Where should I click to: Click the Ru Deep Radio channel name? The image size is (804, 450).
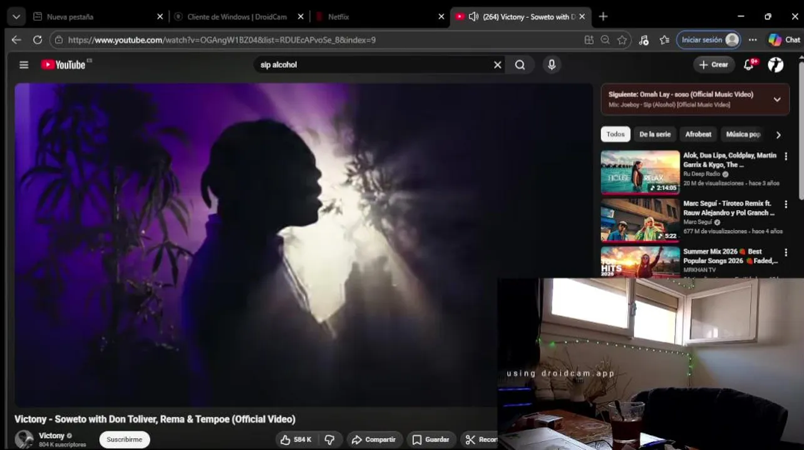(702, 174)
